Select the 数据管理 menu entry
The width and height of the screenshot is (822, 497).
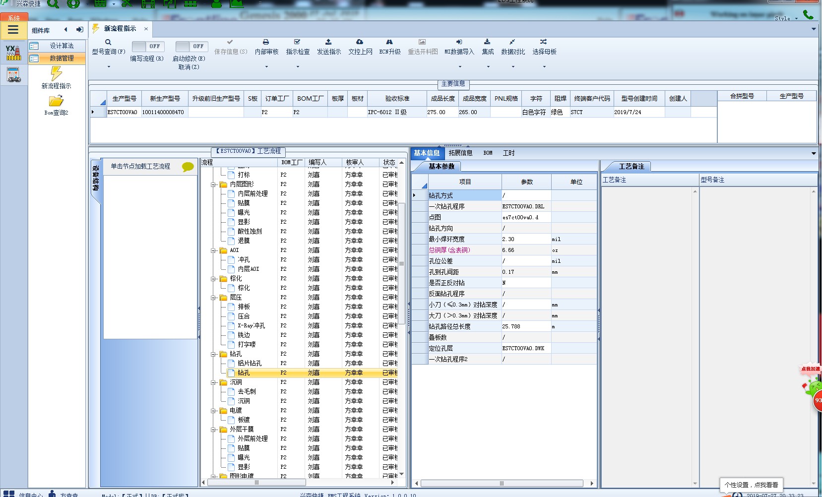[57, 58]
